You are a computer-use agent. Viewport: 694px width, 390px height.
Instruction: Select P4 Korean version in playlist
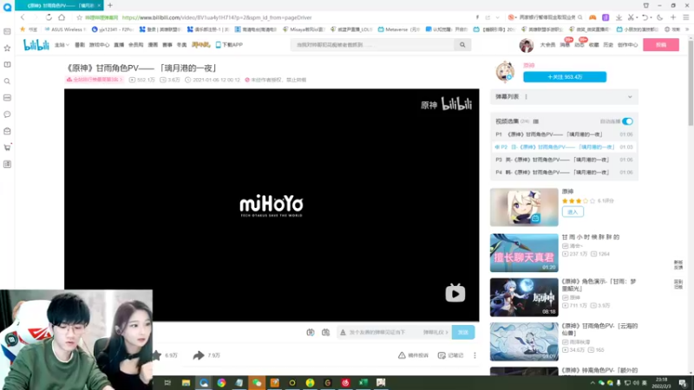pos(564,172)
